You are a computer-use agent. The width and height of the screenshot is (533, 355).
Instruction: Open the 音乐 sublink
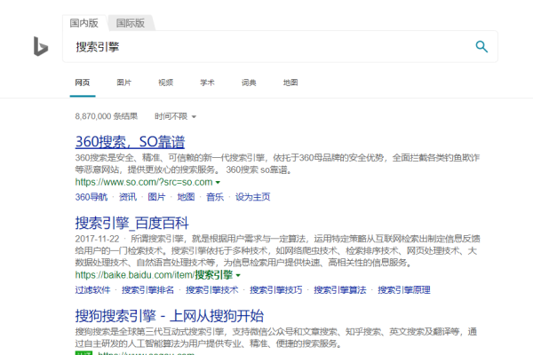[215, 197]
